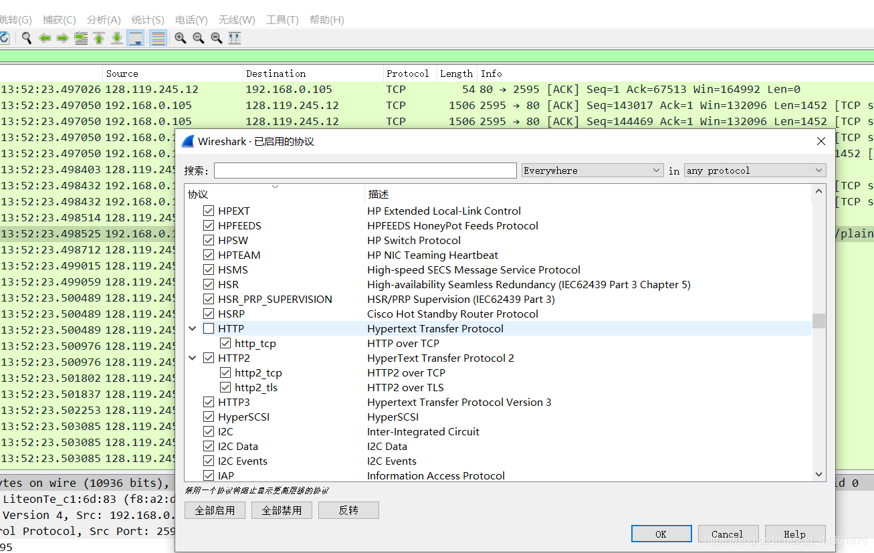874x553 pixels.
Task: Click the Go to specified packet icon
Action: click(81, 38)
